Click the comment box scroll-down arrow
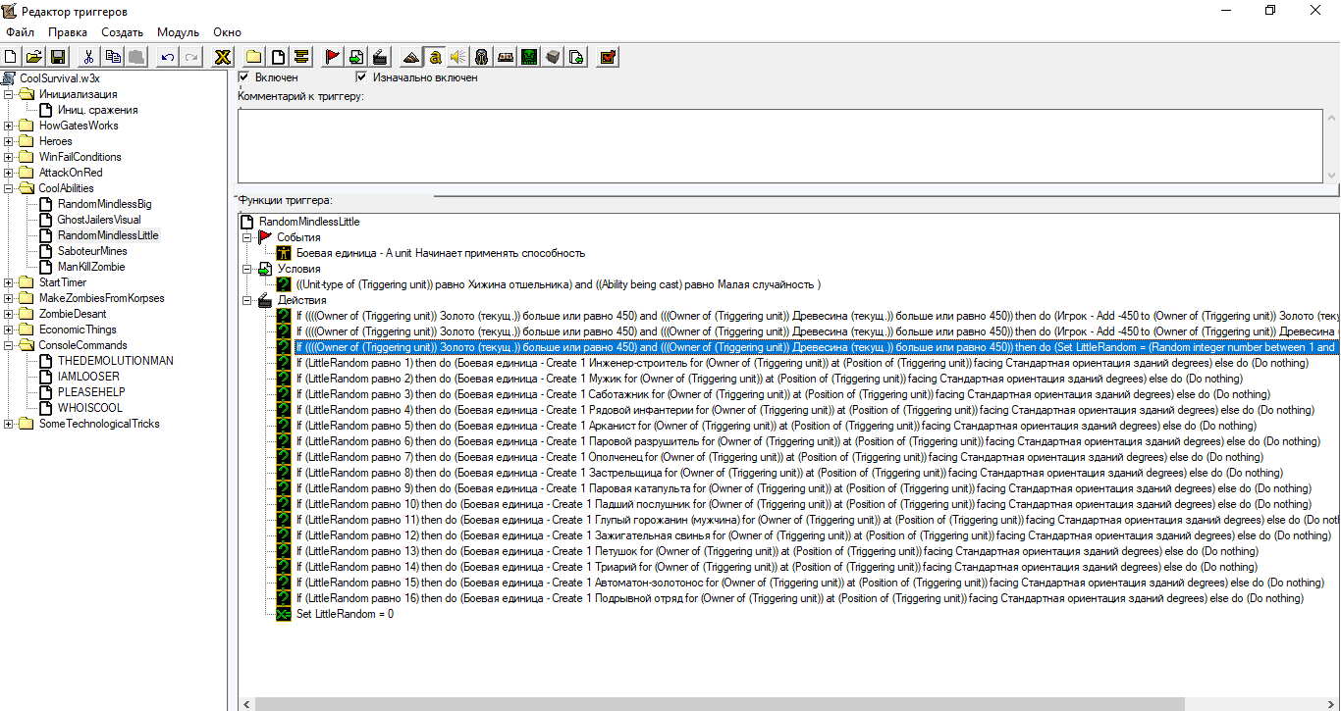The image size is (1341, 711). [1331, 175]
